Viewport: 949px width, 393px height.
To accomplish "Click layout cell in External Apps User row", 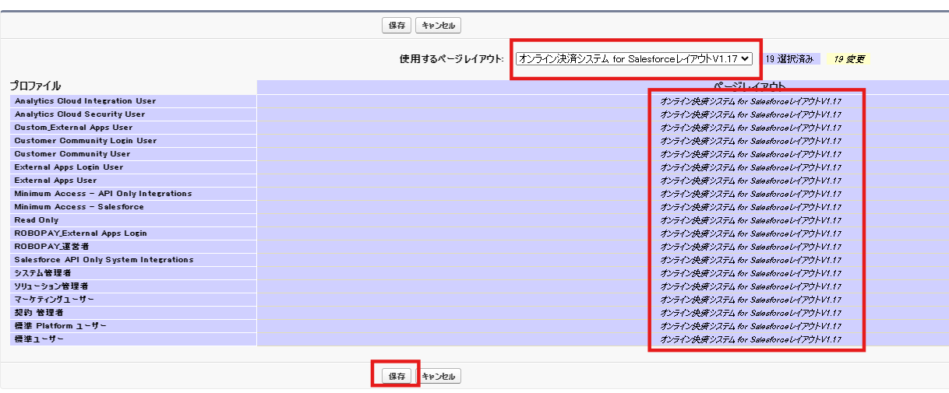I will tap(751, 181).
